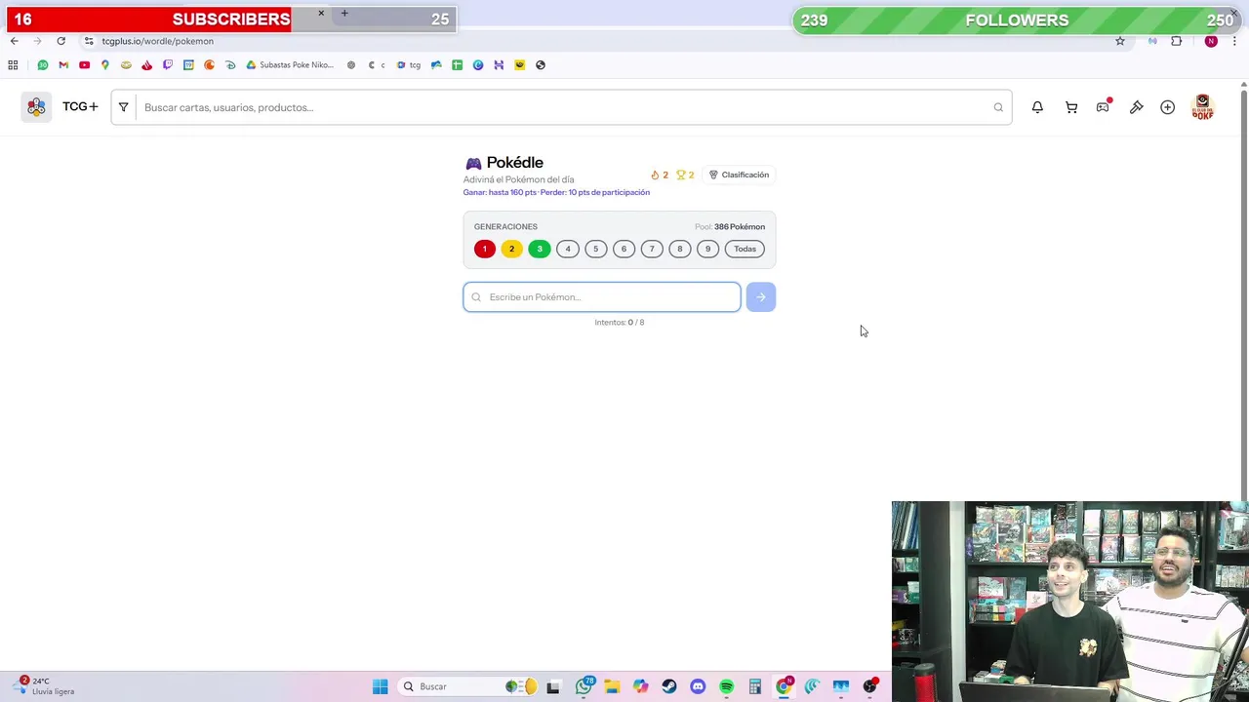Toggle generation 6 filter
The image size is (1249, 702).
(x=624, y=249)
